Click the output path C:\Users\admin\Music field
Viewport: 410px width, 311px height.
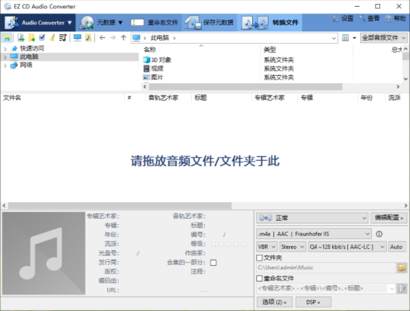coord(326,267)
